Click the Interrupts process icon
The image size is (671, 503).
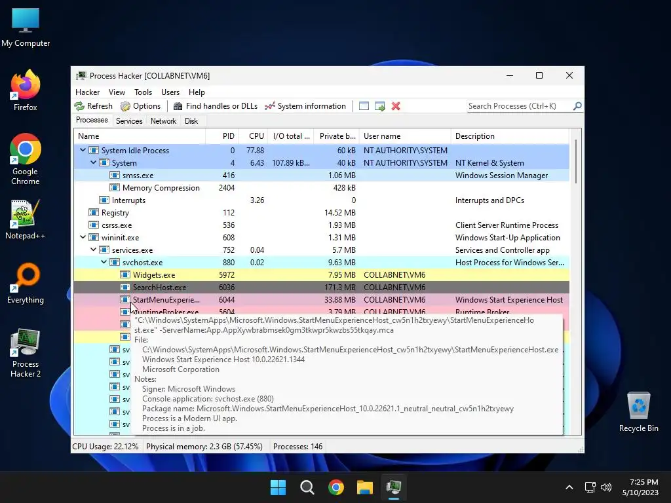point(104,200)
